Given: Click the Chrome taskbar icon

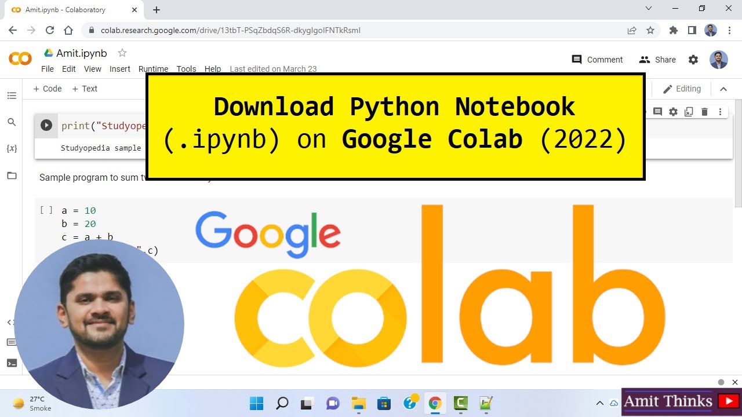Looking at the screenshot, I should (435, 403).
